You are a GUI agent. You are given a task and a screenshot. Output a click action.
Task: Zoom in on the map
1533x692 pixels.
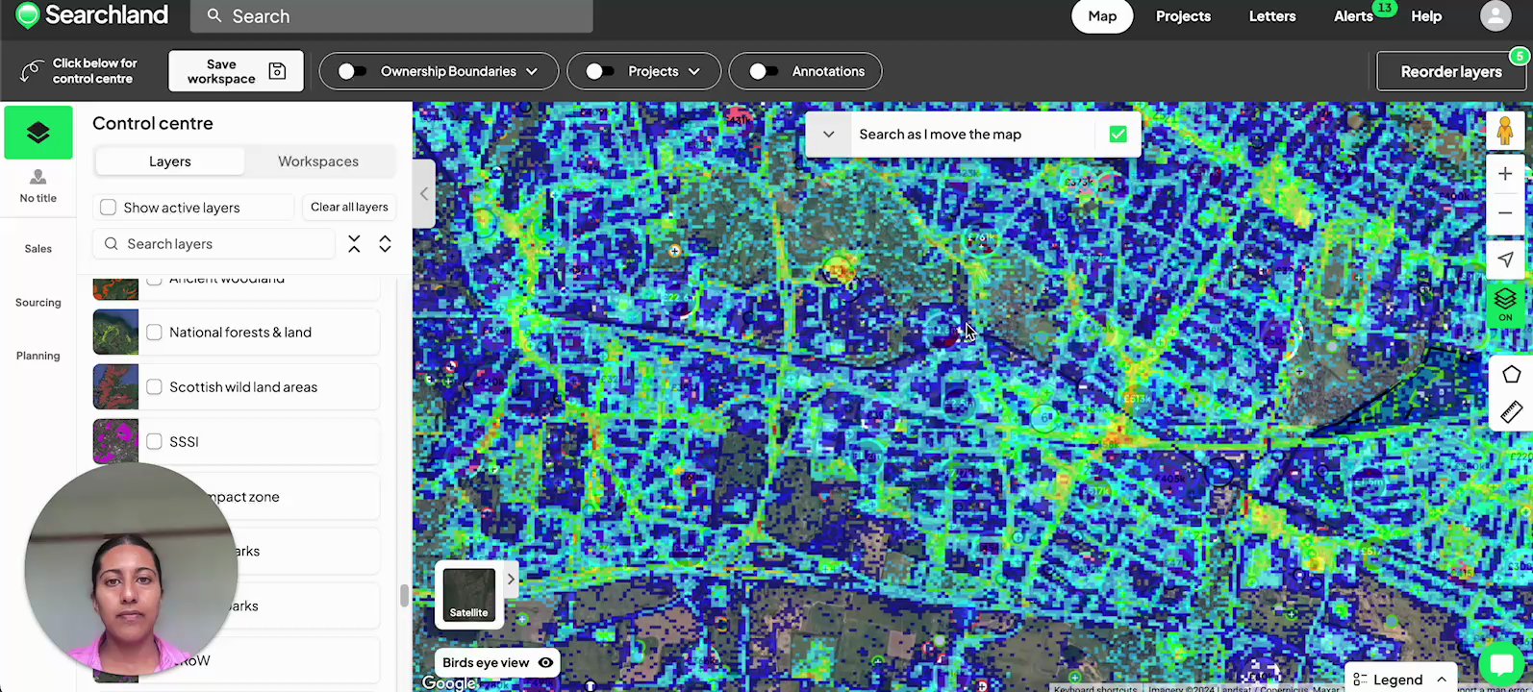pyautogui.click(x=1505, y=174)
